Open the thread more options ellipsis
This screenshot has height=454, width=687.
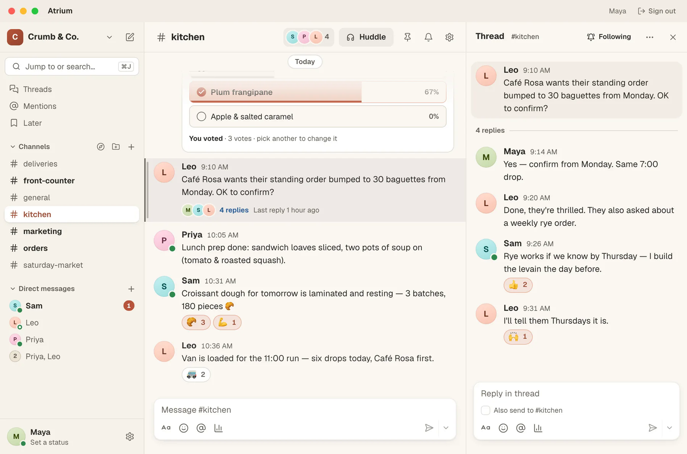[650, 37]
